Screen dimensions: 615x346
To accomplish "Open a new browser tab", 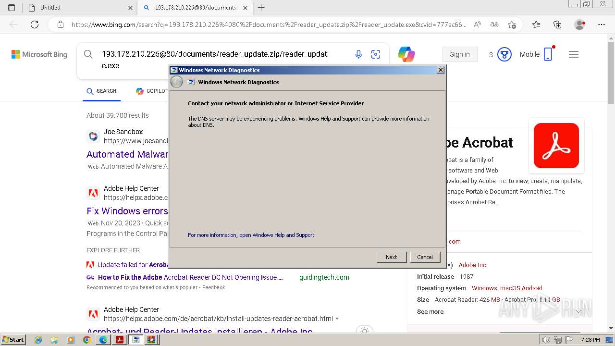I will tap(261, 8).
